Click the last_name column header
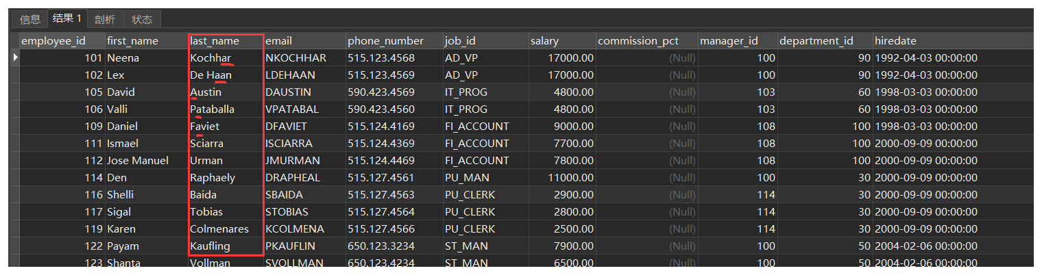Viewport: 1042px width, 275px height. pyautogui.click(x=215, y=41)
